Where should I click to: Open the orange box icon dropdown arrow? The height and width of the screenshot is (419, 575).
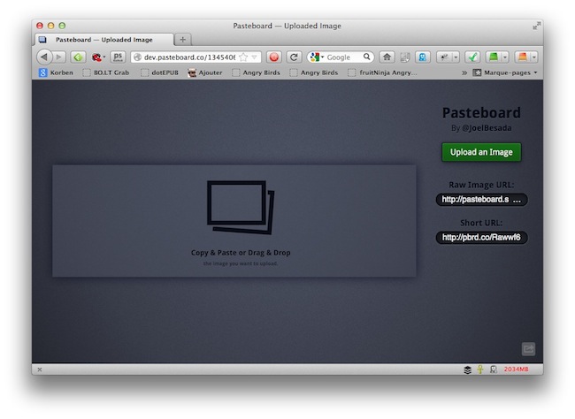pyautogui.click(x=534, y=57)
